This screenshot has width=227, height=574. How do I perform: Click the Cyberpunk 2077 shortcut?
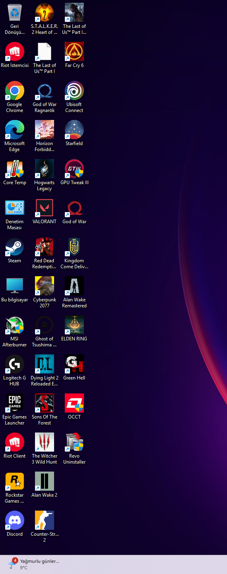point(45,287)
